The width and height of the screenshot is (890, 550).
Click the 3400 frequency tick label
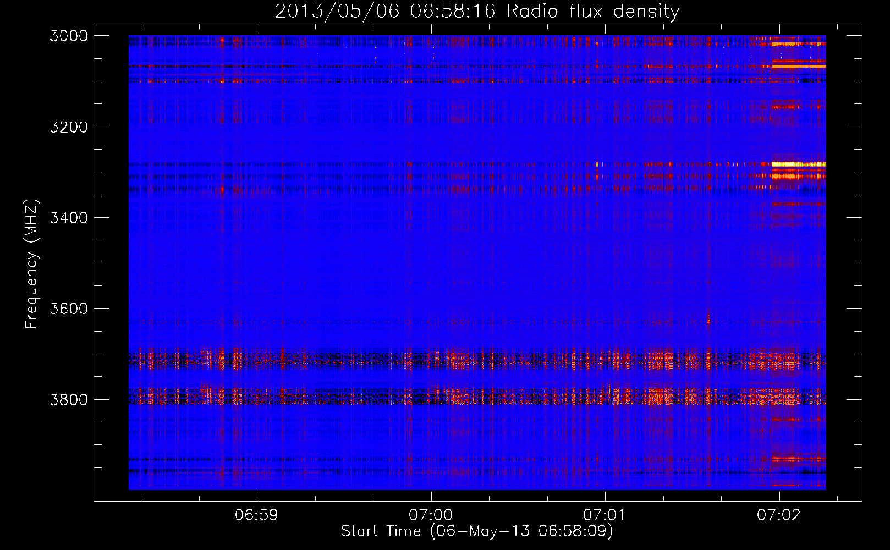click(69, 218)
